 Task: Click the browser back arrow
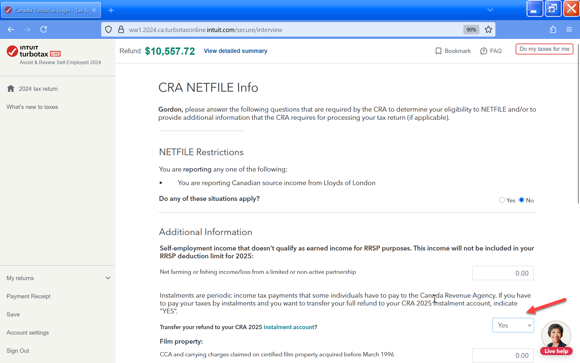point(11,29)
